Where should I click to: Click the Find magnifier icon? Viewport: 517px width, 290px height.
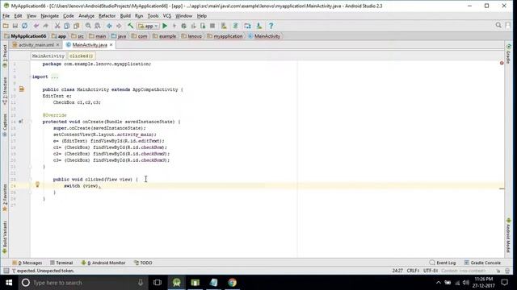click(x=88, y=26)
